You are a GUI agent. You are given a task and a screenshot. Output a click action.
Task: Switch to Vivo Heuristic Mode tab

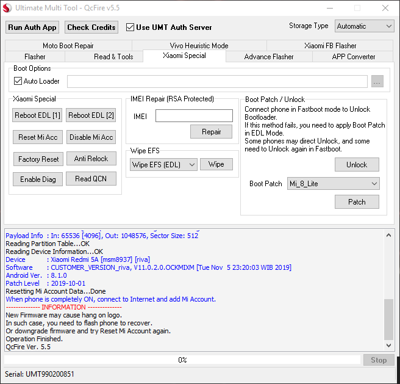point(199,45)
